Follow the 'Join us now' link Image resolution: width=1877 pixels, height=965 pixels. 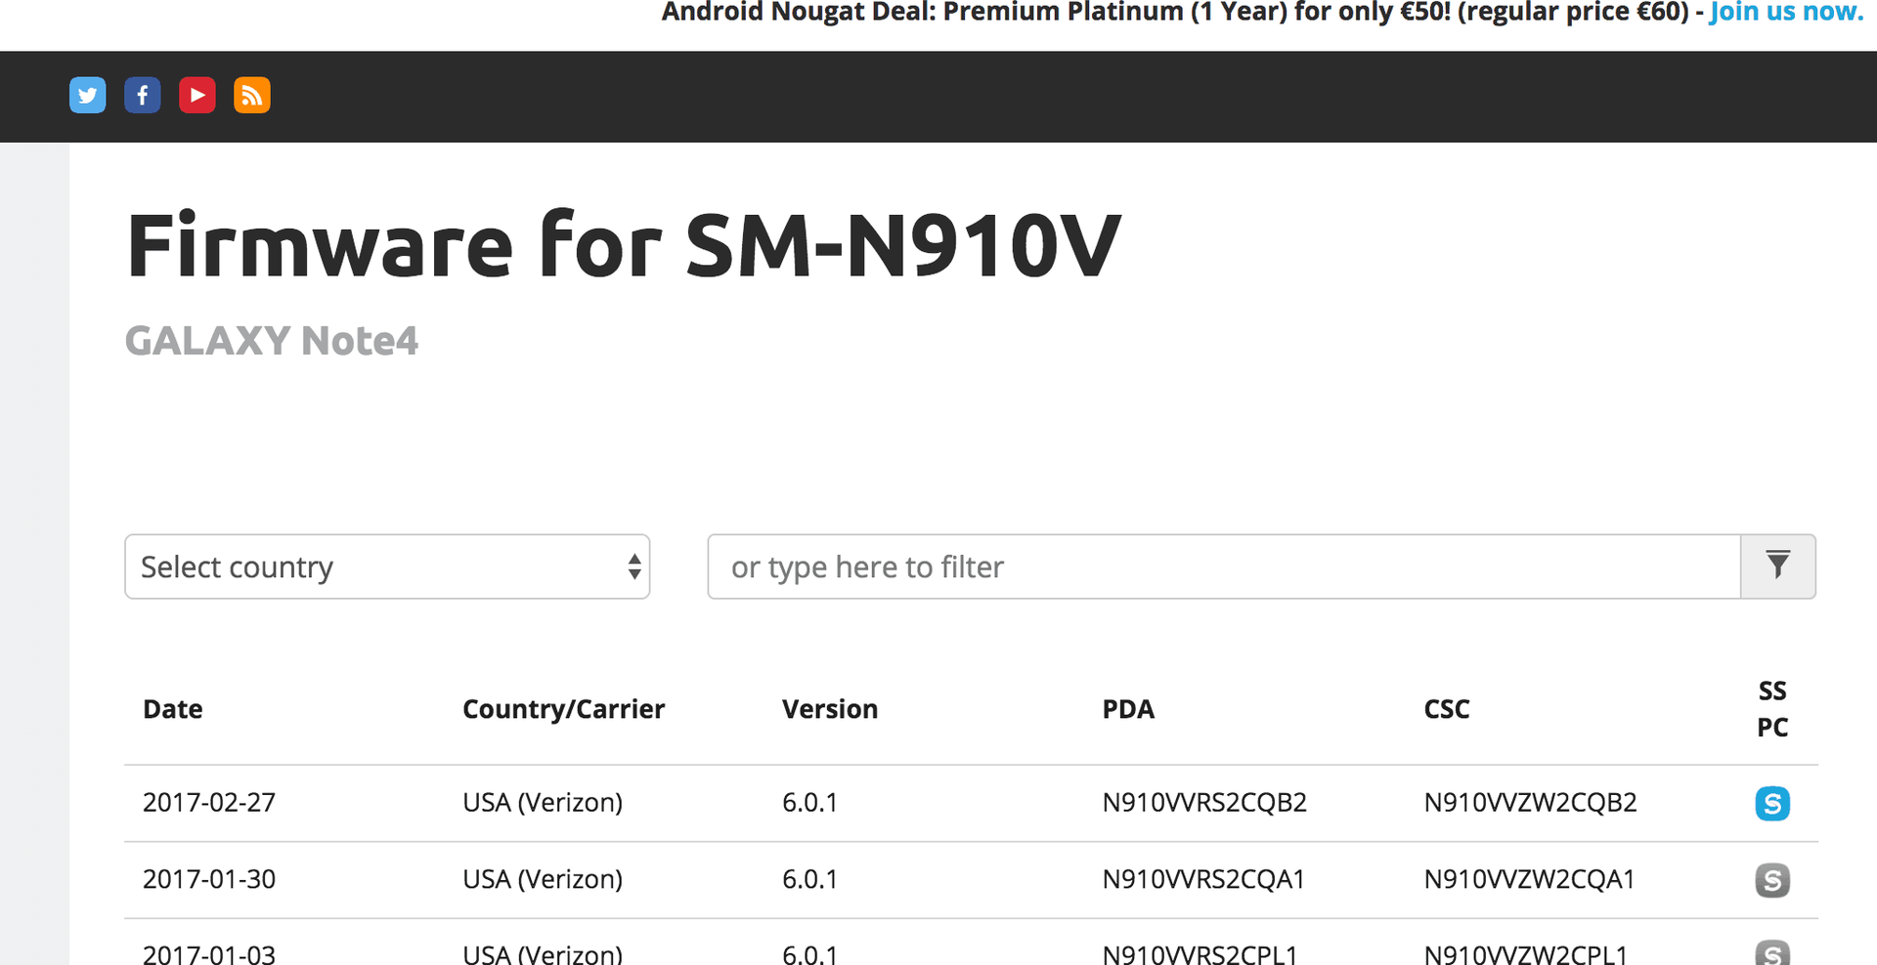1786,12
